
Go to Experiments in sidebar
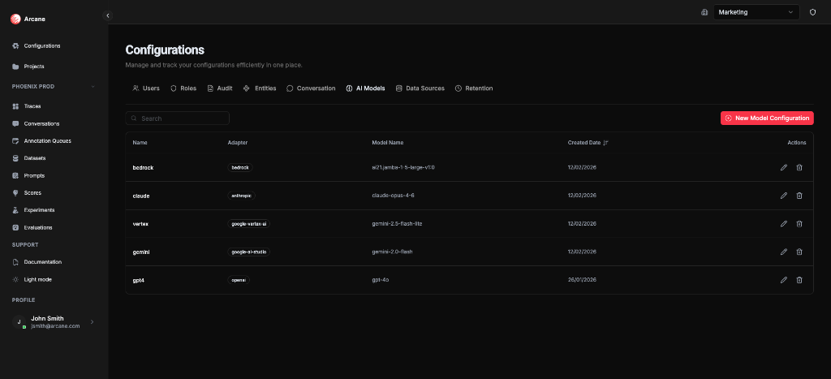coord(39,210)
